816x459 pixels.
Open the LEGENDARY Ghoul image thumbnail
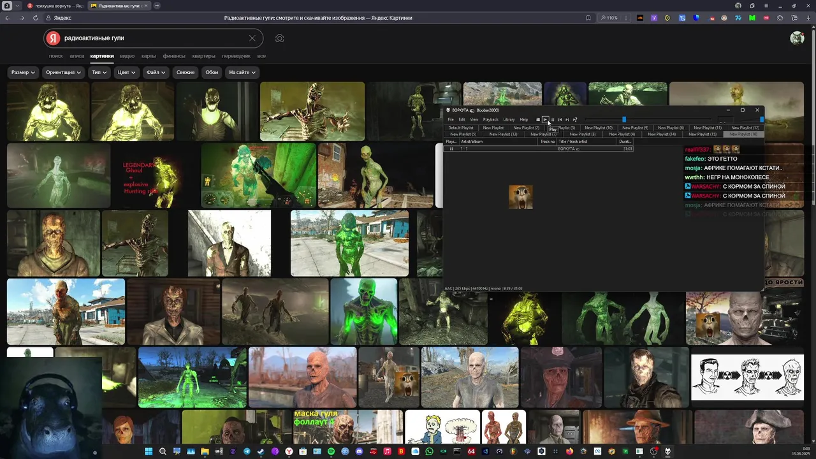pyautogui.click(x=155, y=175)
